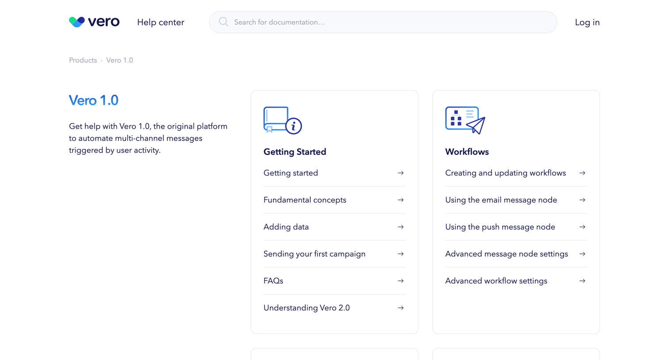The height and width of the screenshot is (360, 669).
Task: Click arrow beside Using the email message node
Action: 582,200
